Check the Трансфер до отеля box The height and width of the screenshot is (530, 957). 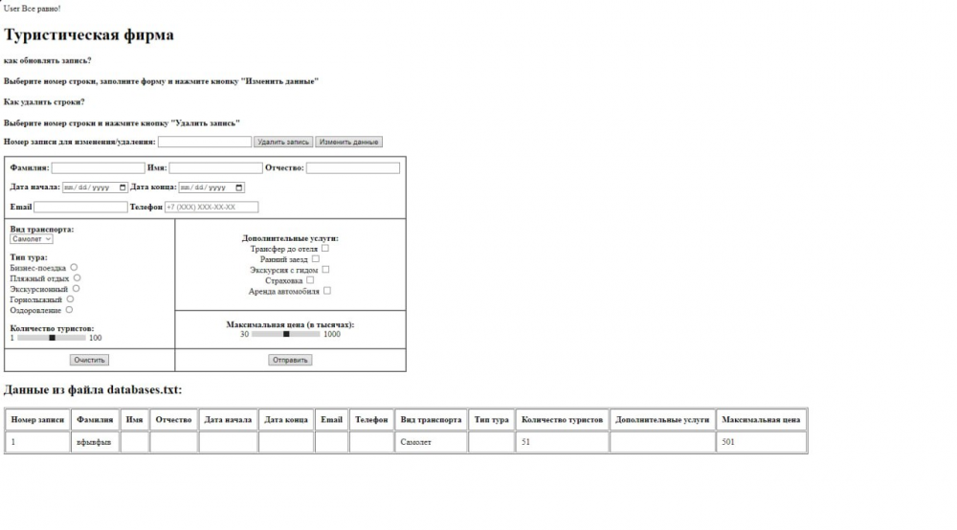[325, 248]
